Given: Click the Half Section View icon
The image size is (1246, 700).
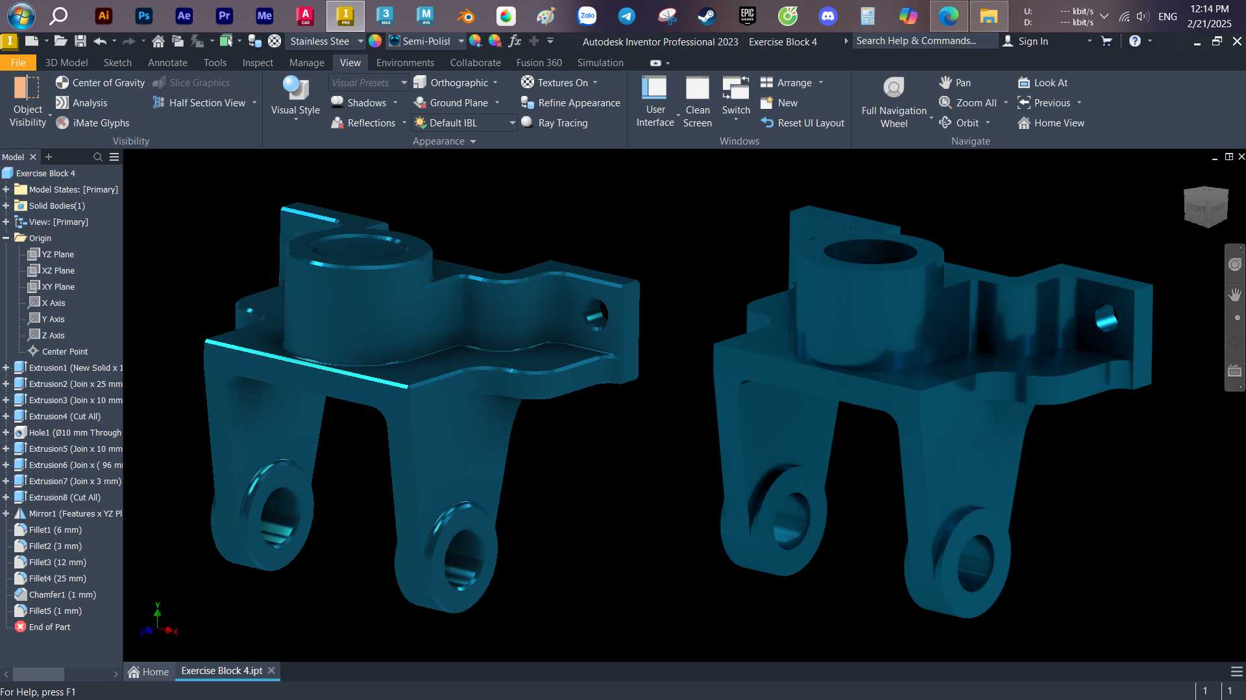Looking at the screenshot, I should click(158, 102).
